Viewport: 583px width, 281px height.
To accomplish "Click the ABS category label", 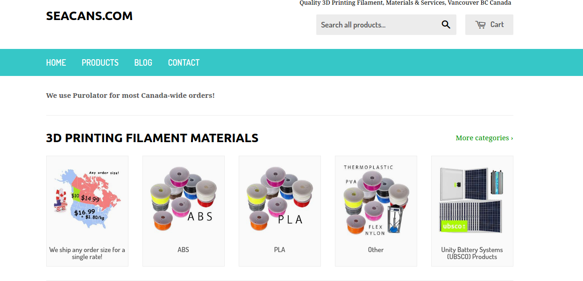I will pos(183,250).
